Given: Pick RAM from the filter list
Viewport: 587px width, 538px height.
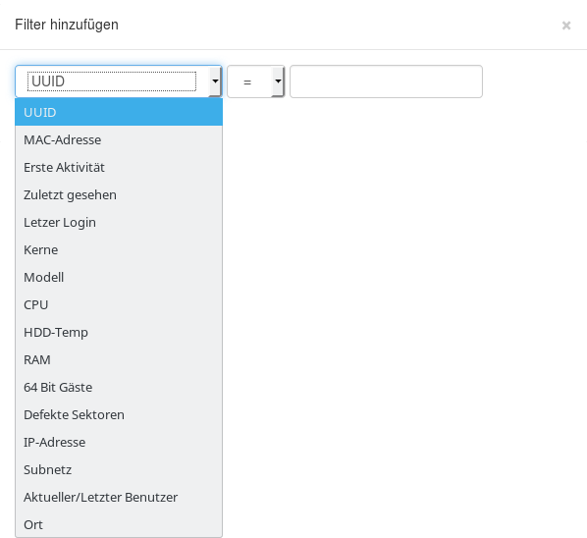Looking at the screenshot, I should click(119, 359).
